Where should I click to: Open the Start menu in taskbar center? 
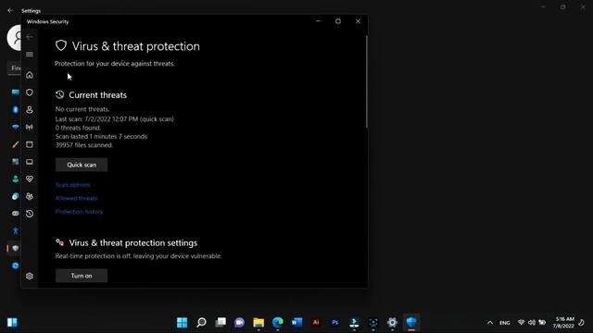[x=182, y=323]
